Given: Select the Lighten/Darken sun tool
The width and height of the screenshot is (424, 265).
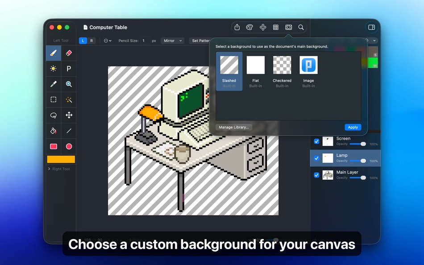Looking at the screenshot, I should pyautogui.click(x=53, y=69).
